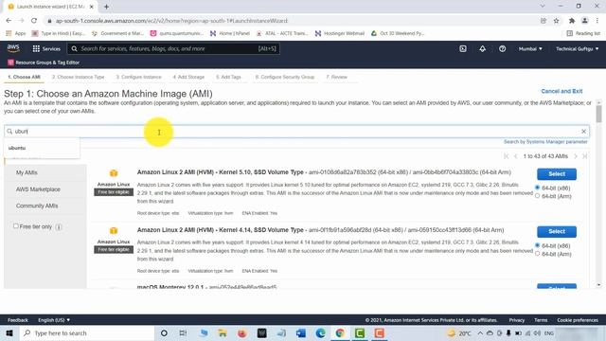This screenshot has height=341, width=606.
Task: Reload the browser page
Action: click(x=34, y=21)
